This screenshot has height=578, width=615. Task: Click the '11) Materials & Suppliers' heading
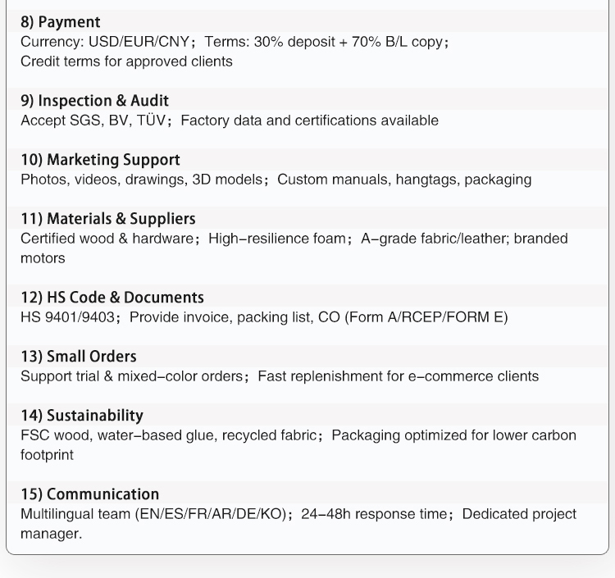[108, 219]
